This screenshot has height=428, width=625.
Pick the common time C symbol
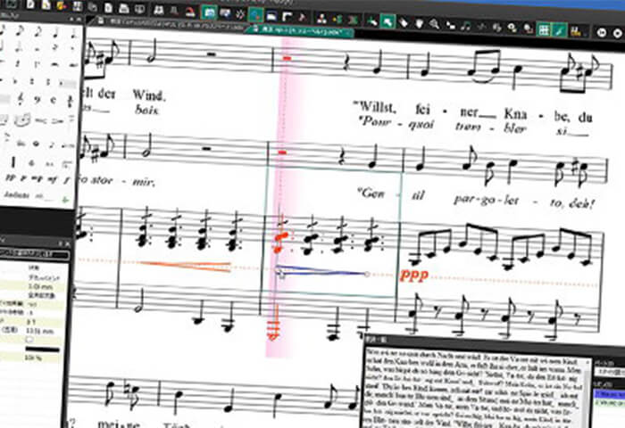(x=54, y=101)
